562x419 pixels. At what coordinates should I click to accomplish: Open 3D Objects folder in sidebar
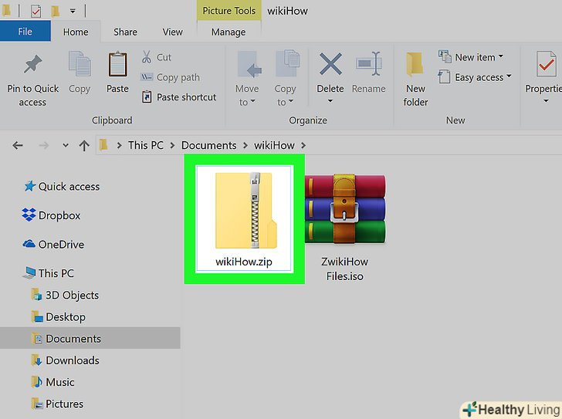[65, 295]
